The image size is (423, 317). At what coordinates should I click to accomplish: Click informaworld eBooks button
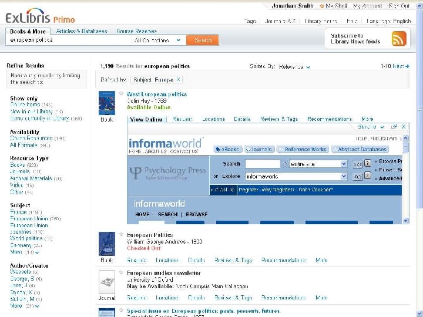point(228,149)
